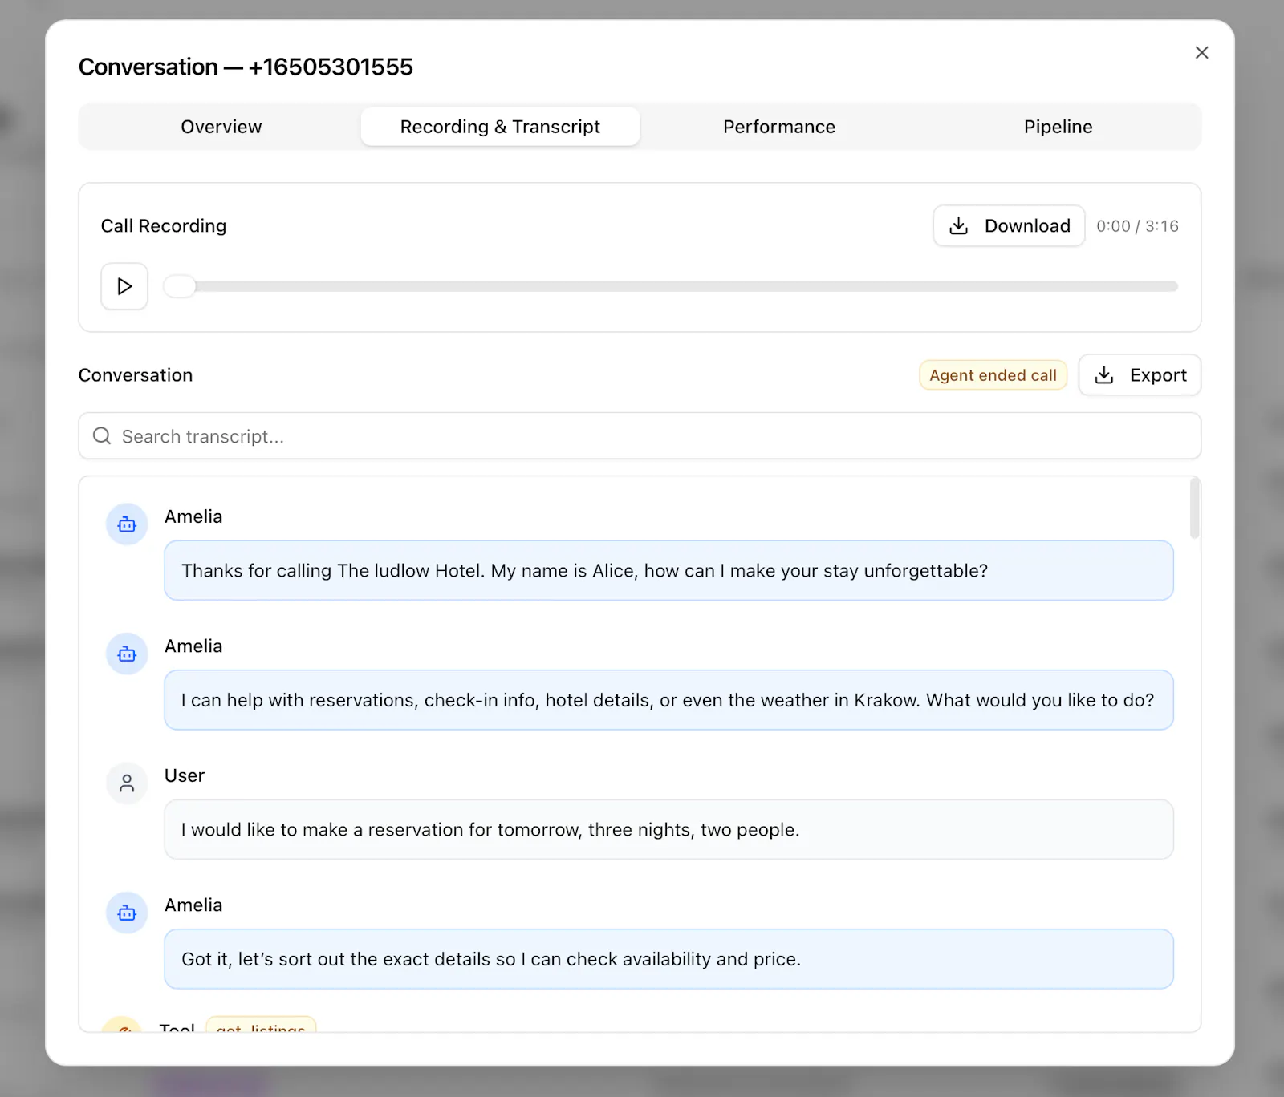Select the 'I would like to make a reservation' message
The width and height of the screenshot is (1284, 1097).
(x=668, y=830)
